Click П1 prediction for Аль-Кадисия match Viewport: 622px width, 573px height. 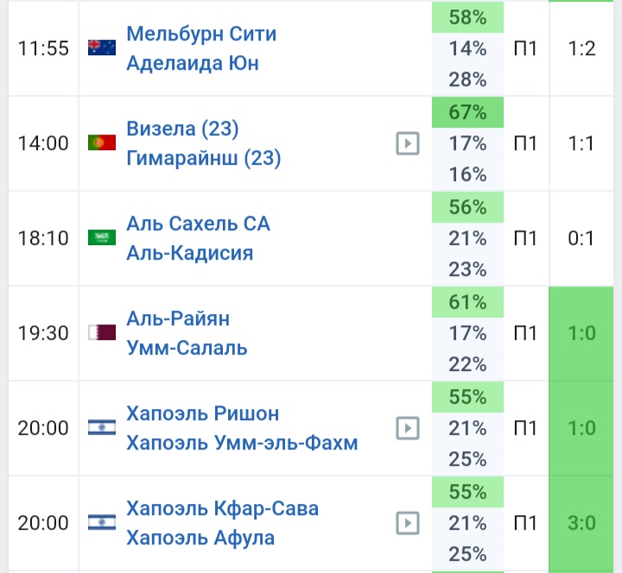click(x=525, y=238)
